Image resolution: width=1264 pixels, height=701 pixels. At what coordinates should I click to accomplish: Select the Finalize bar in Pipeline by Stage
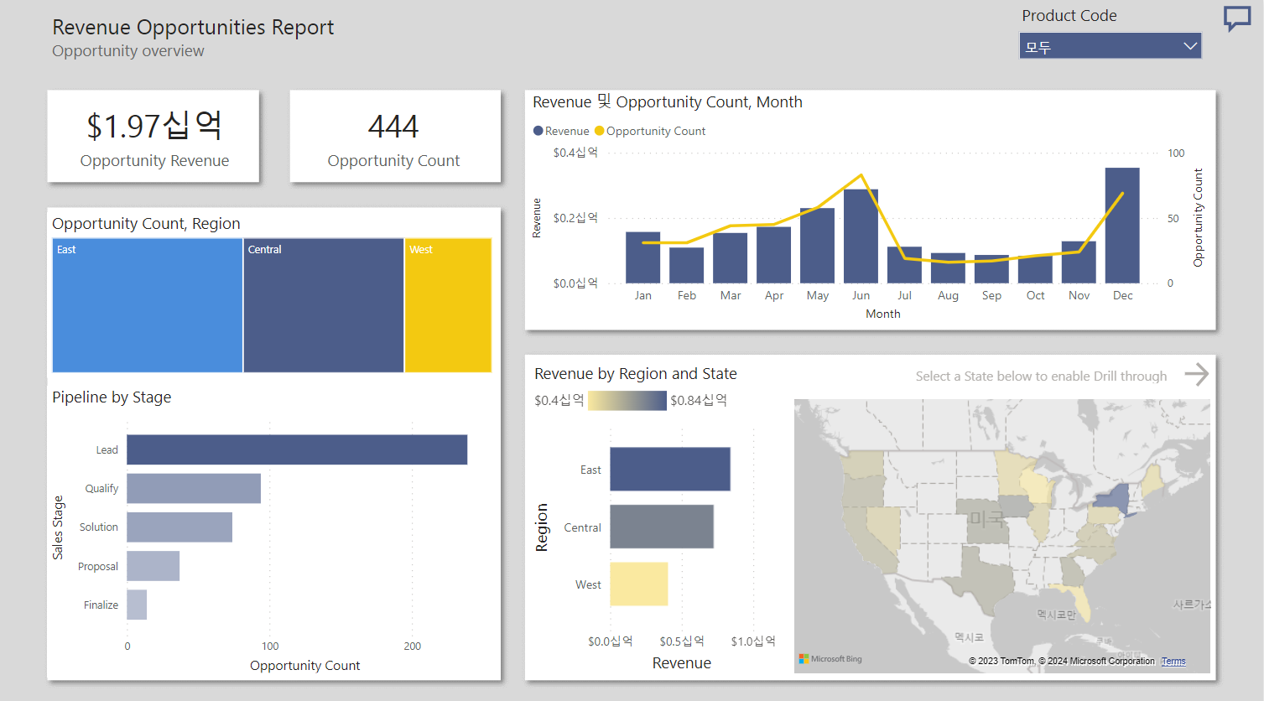pos(137,605)
